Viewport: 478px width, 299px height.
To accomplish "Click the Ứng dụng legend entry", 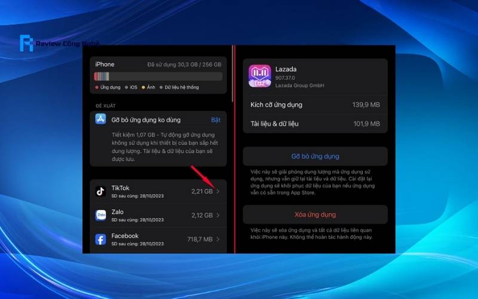I will tap(108, 87).
